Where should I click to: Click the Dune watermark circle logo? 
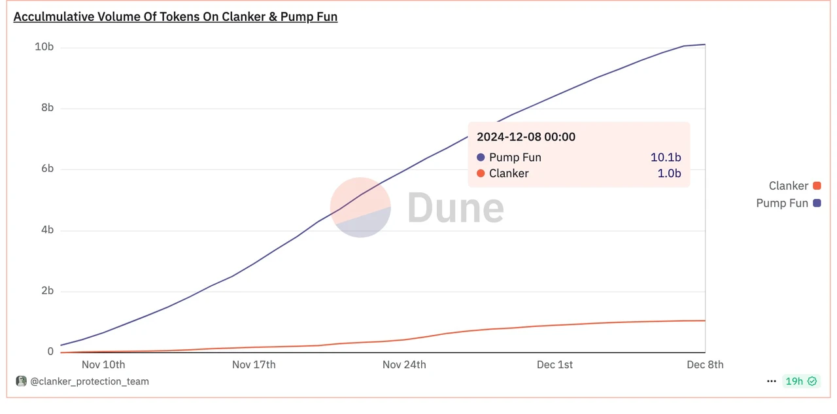[x=360, y=207]
